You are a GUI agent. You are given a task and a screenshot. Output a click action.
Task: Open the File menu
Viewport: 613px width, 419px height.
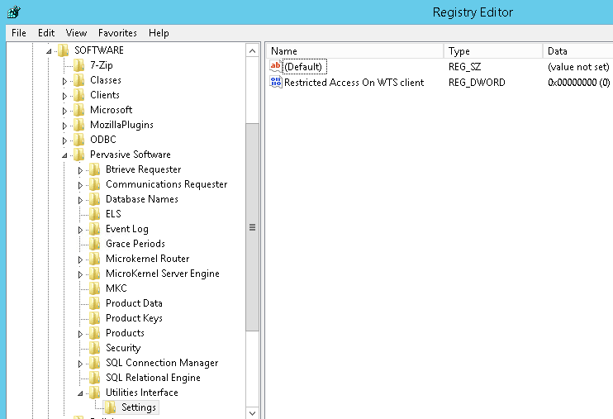[x=19, y=33]
